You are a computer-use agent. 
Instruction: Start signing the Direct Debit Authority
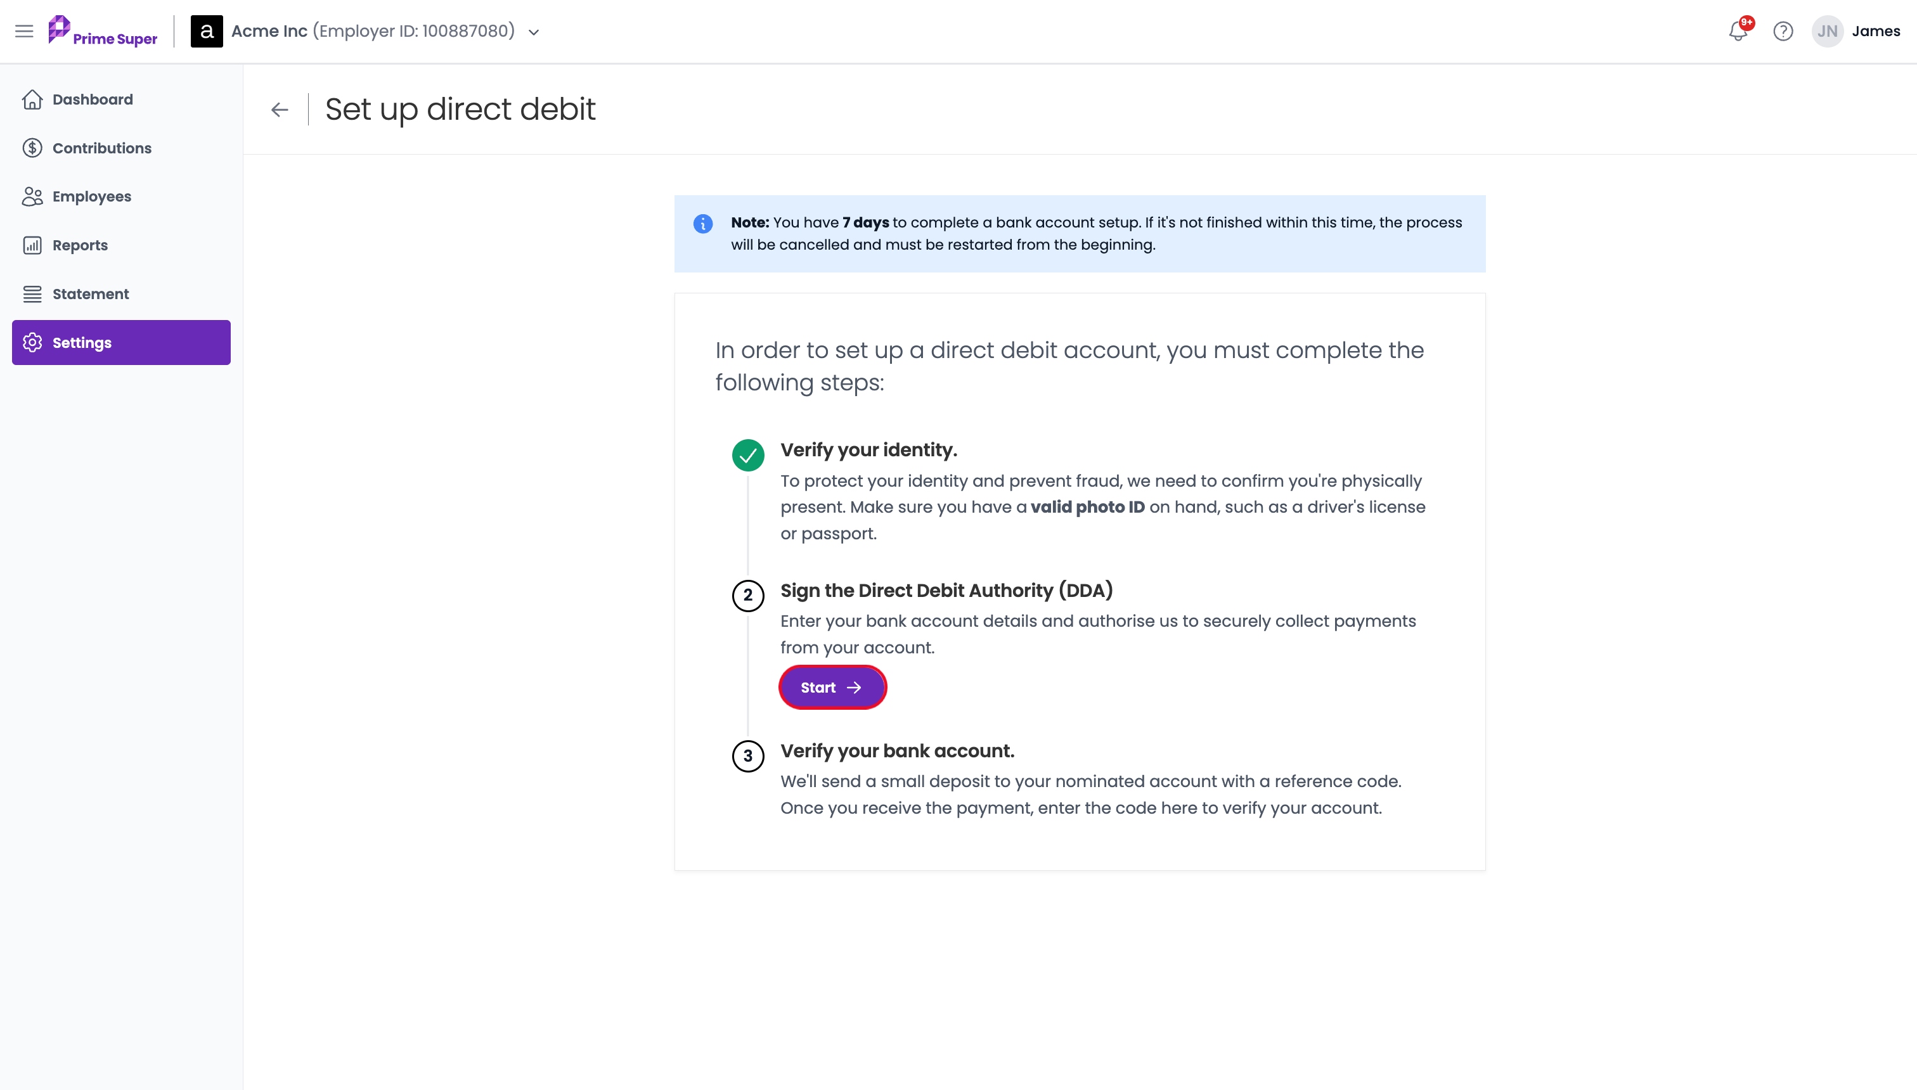(x=832, y=687)
